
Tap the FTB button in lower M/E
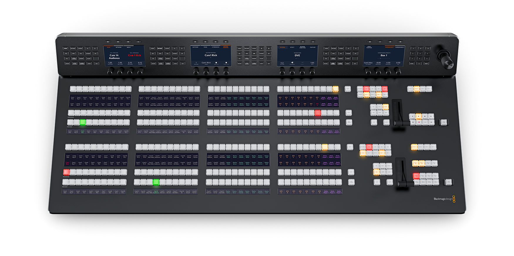click(449, 182)
